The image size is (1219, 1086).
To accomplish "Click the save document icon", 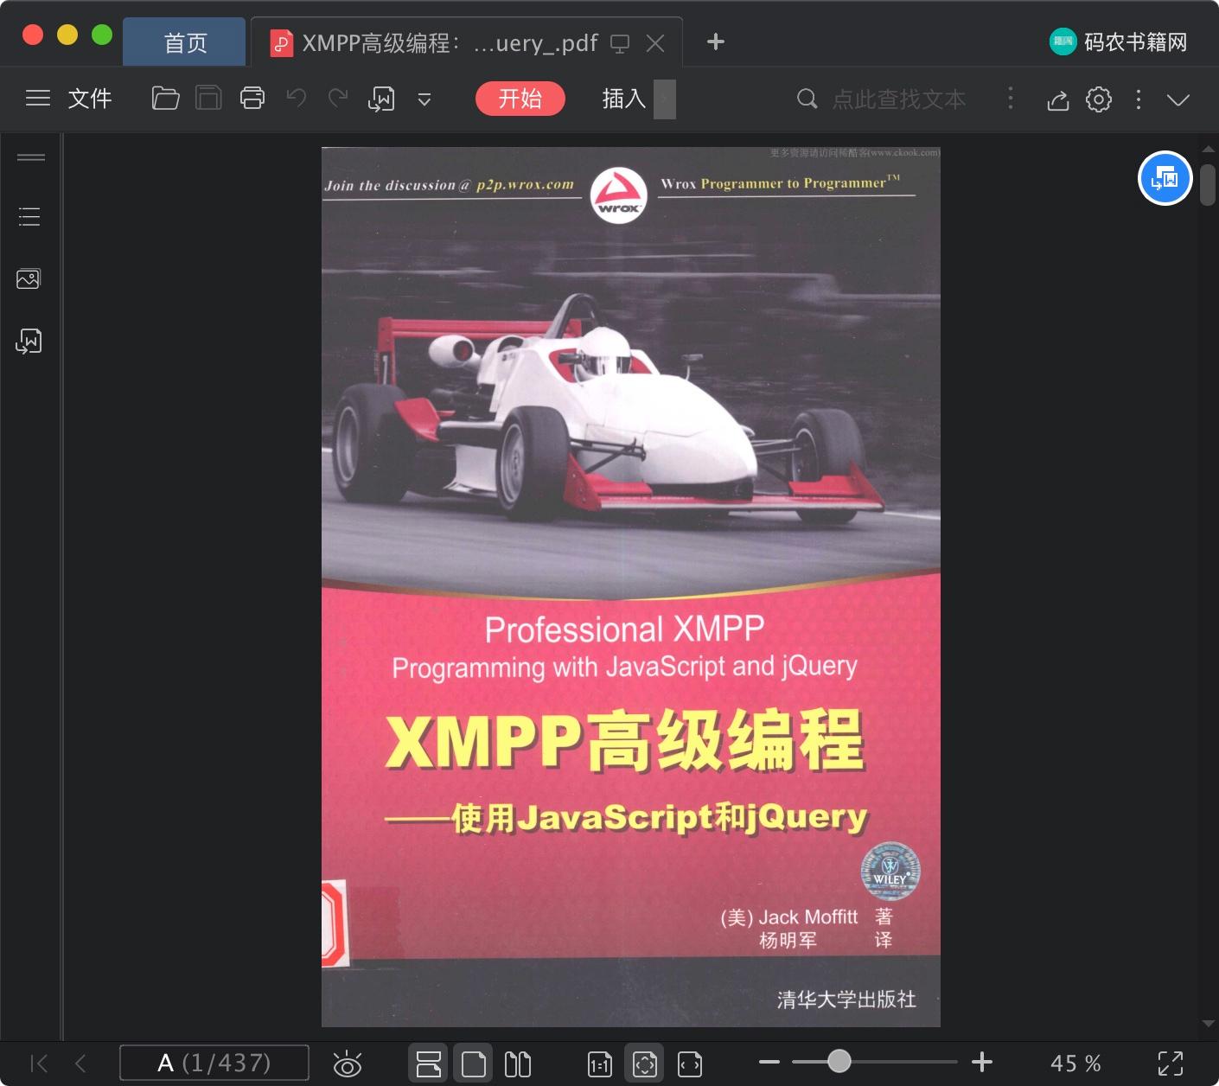I will tap(208, 99).
